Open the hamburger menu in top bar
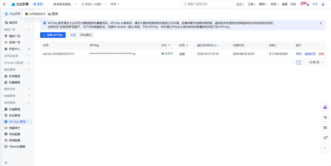This screenshot has width=331, height=166. (4, 4)
